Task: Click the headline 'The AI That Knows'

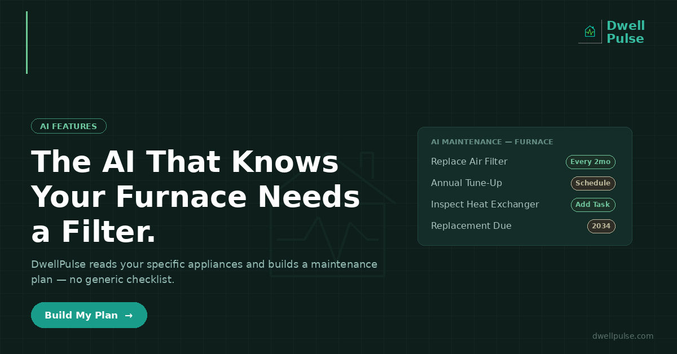Action: point(185,162)
